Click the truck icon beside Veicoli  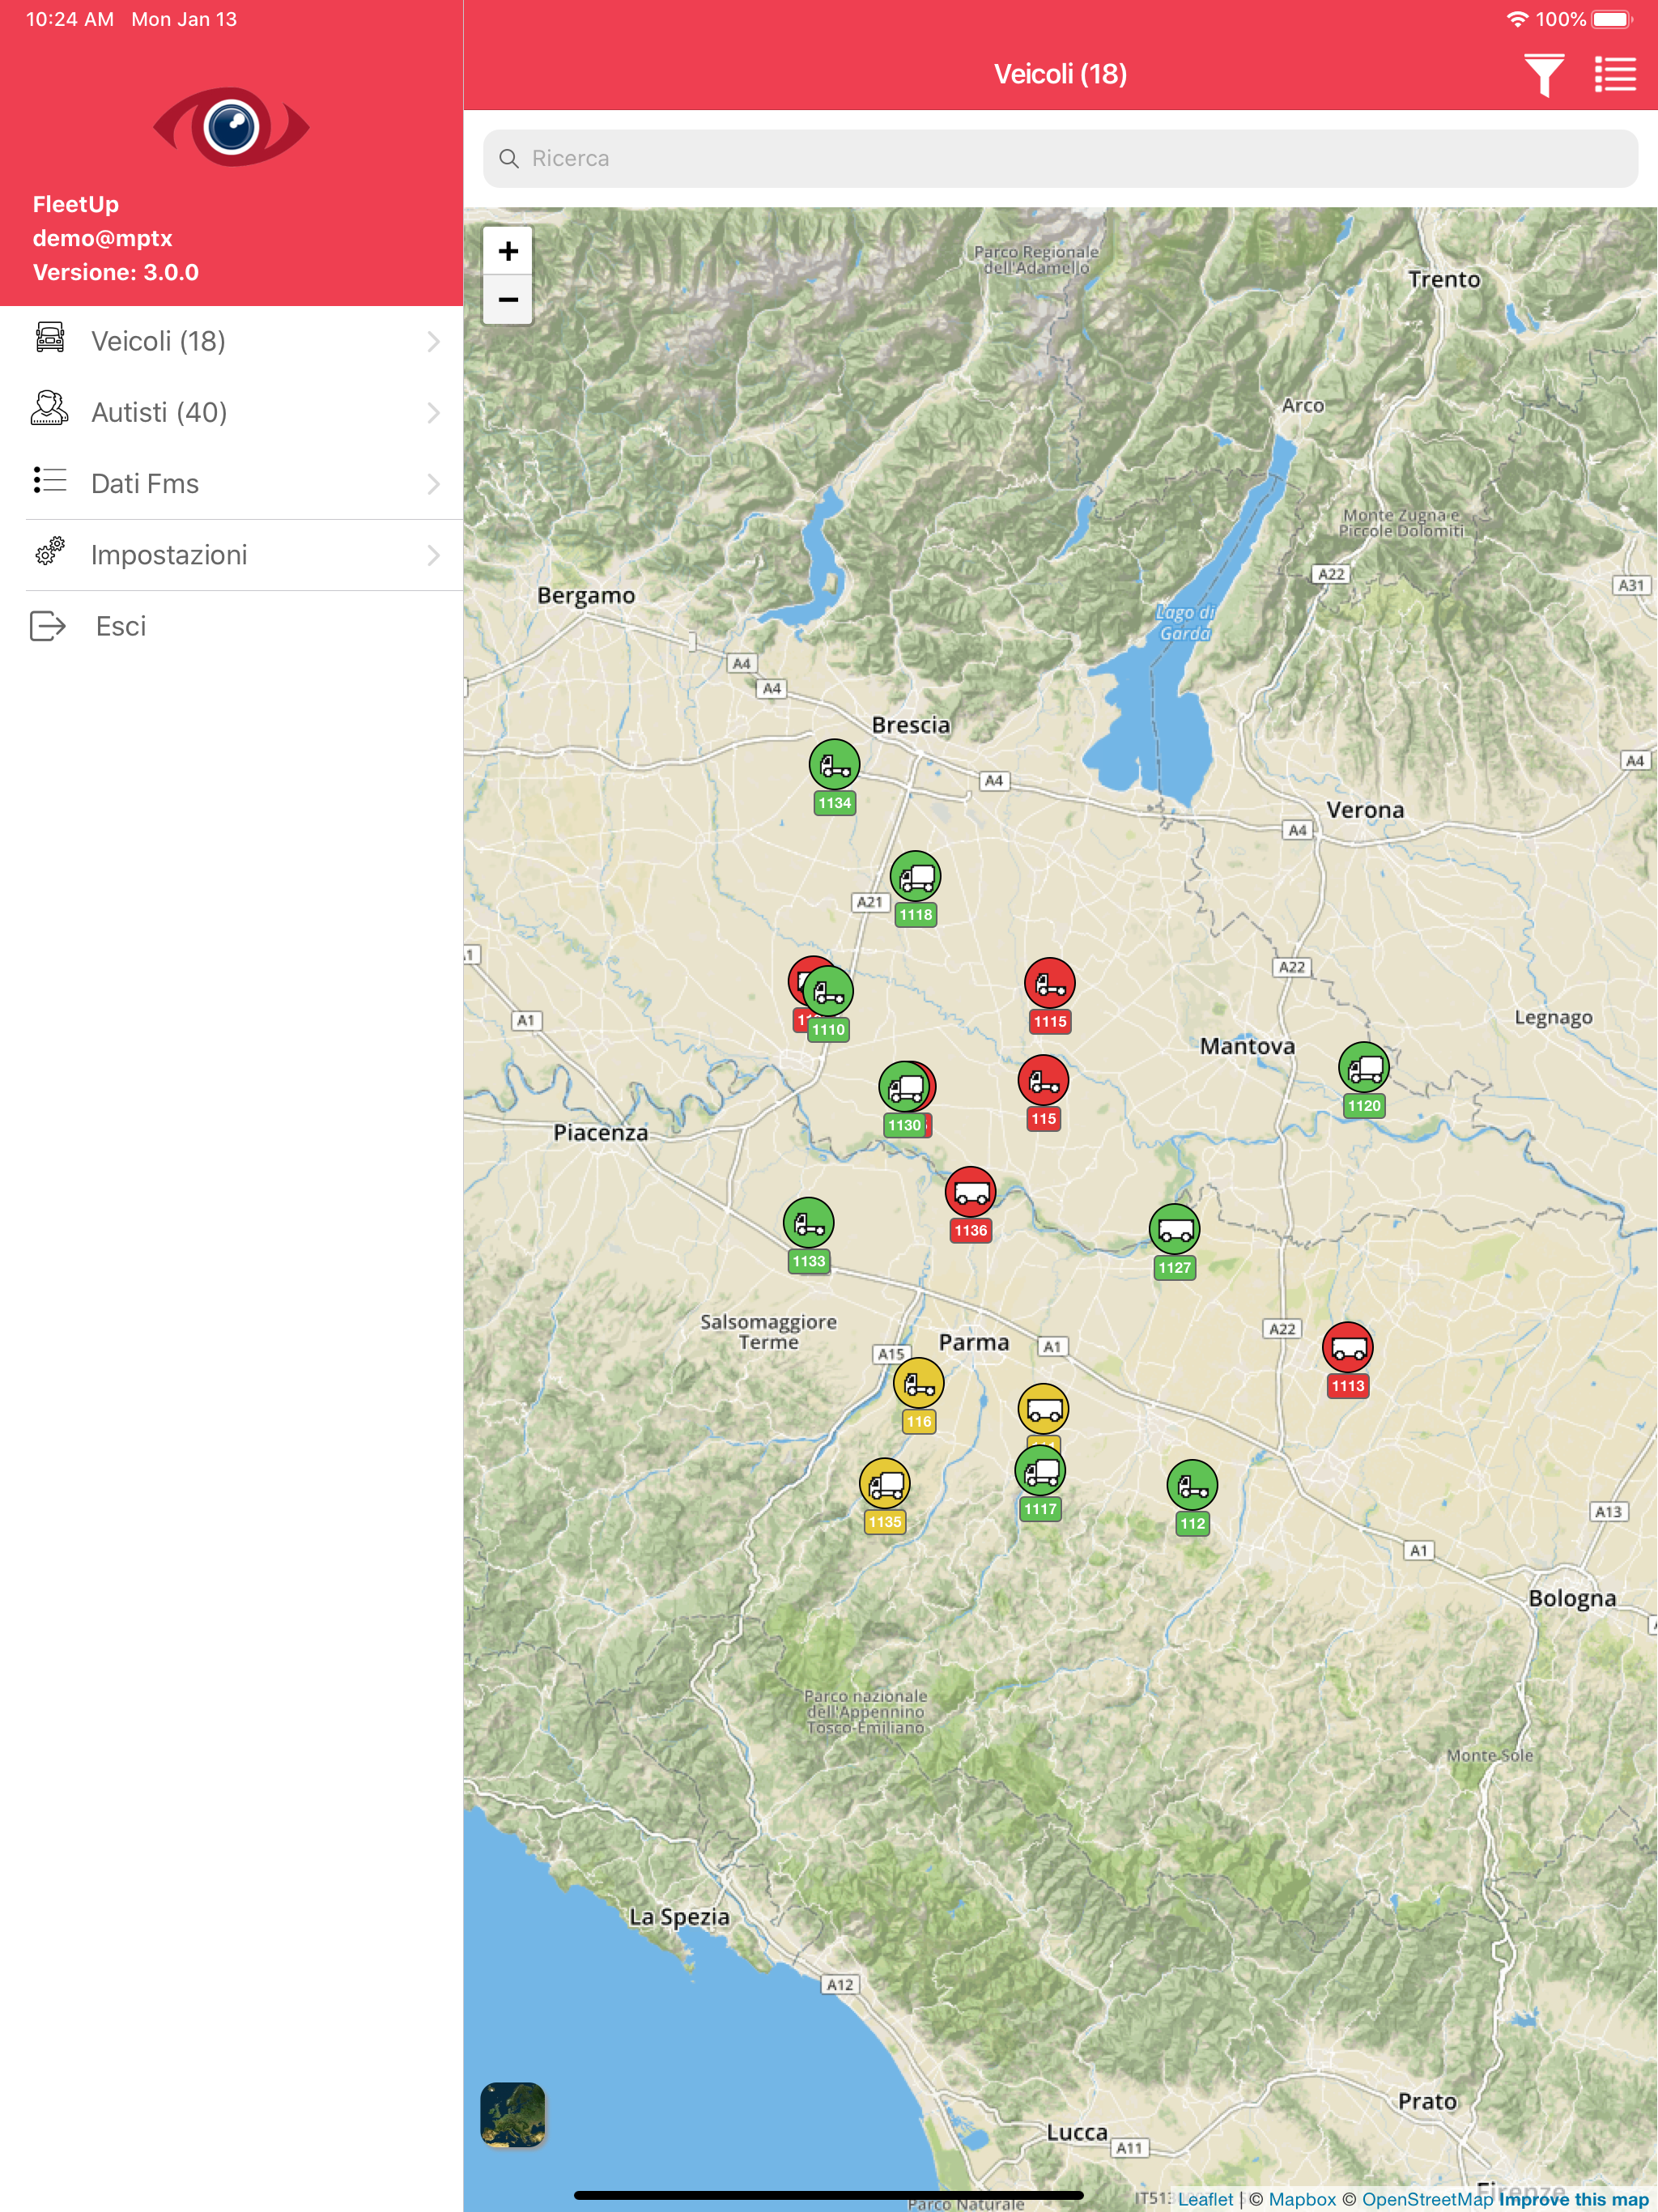50,338
